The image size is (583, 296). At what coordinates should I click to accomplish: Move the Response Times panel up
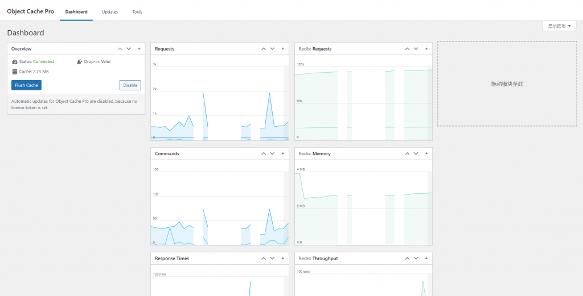[x=264, y=259]
